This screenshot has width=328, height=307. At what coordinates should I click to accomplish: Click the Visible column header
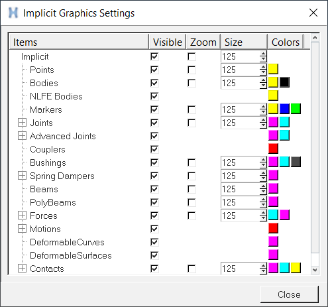(x=168, y=42)
